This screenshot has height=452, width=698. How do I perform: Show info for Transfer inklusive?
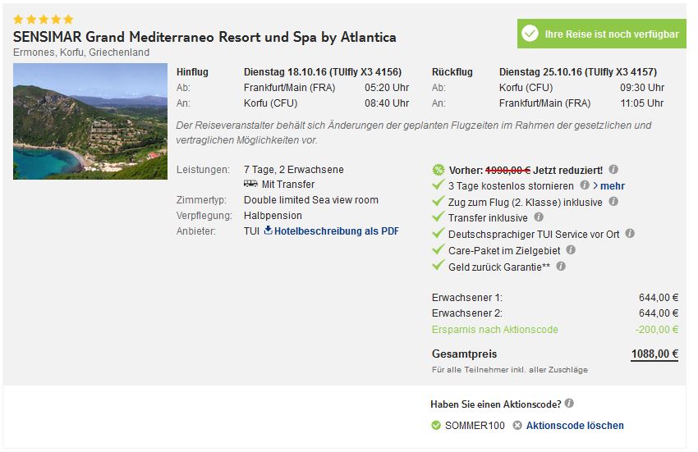pyautogui.click(x=539, y=217)
